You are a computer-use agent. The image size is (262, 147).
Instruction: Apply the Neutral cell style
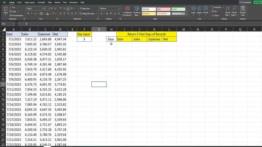[149, 13]
